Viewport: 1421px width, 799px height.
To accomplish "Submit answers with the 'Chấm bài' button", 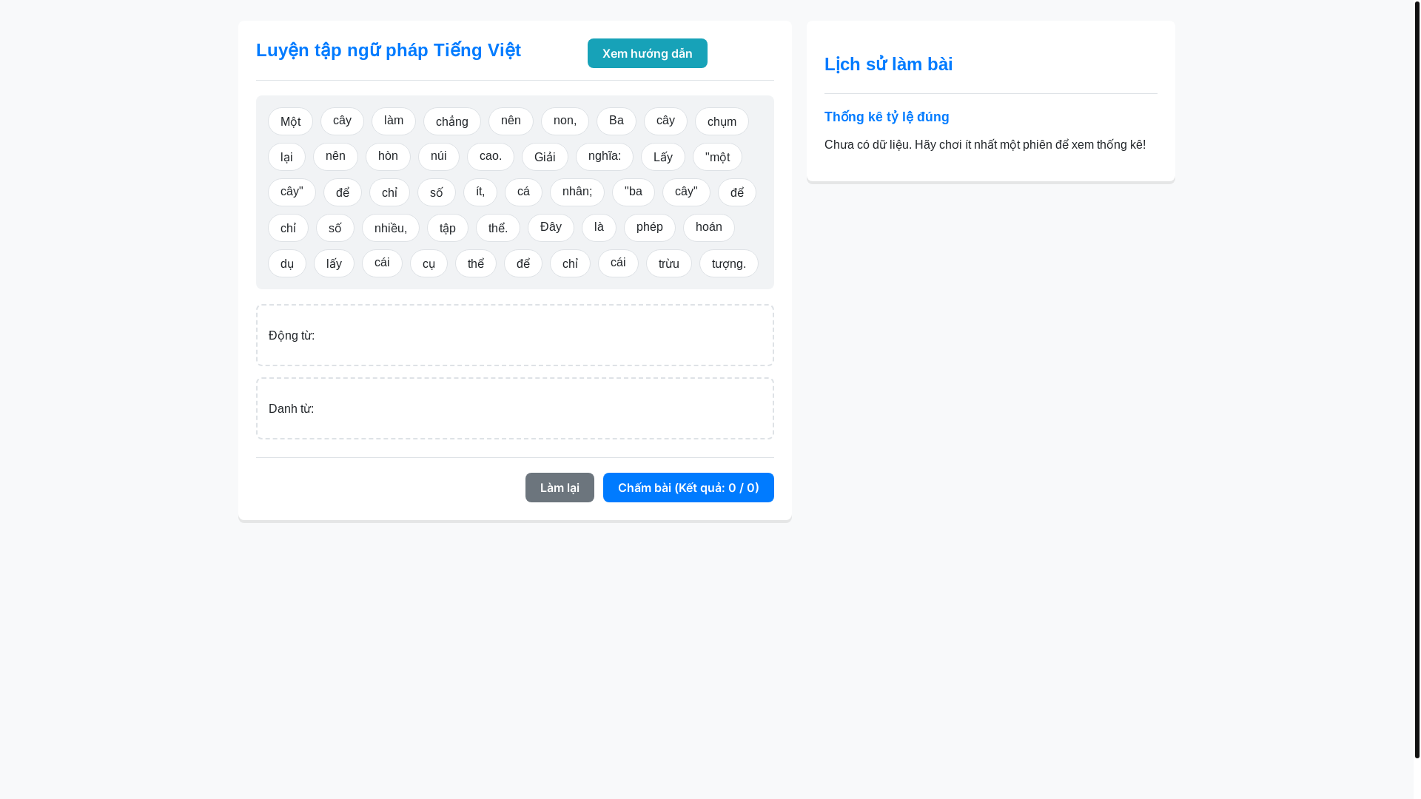I will click(x=688, y=488).
